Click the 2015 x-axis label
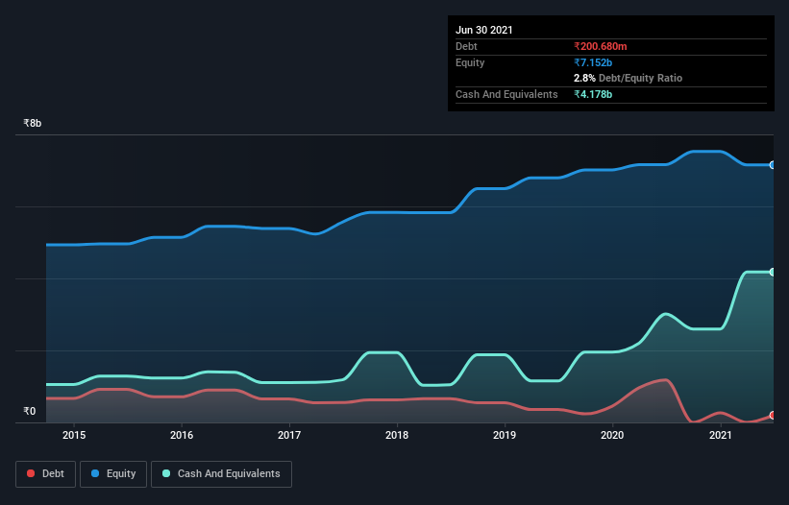Screen dimensions: 789x505 click(74, 435)
